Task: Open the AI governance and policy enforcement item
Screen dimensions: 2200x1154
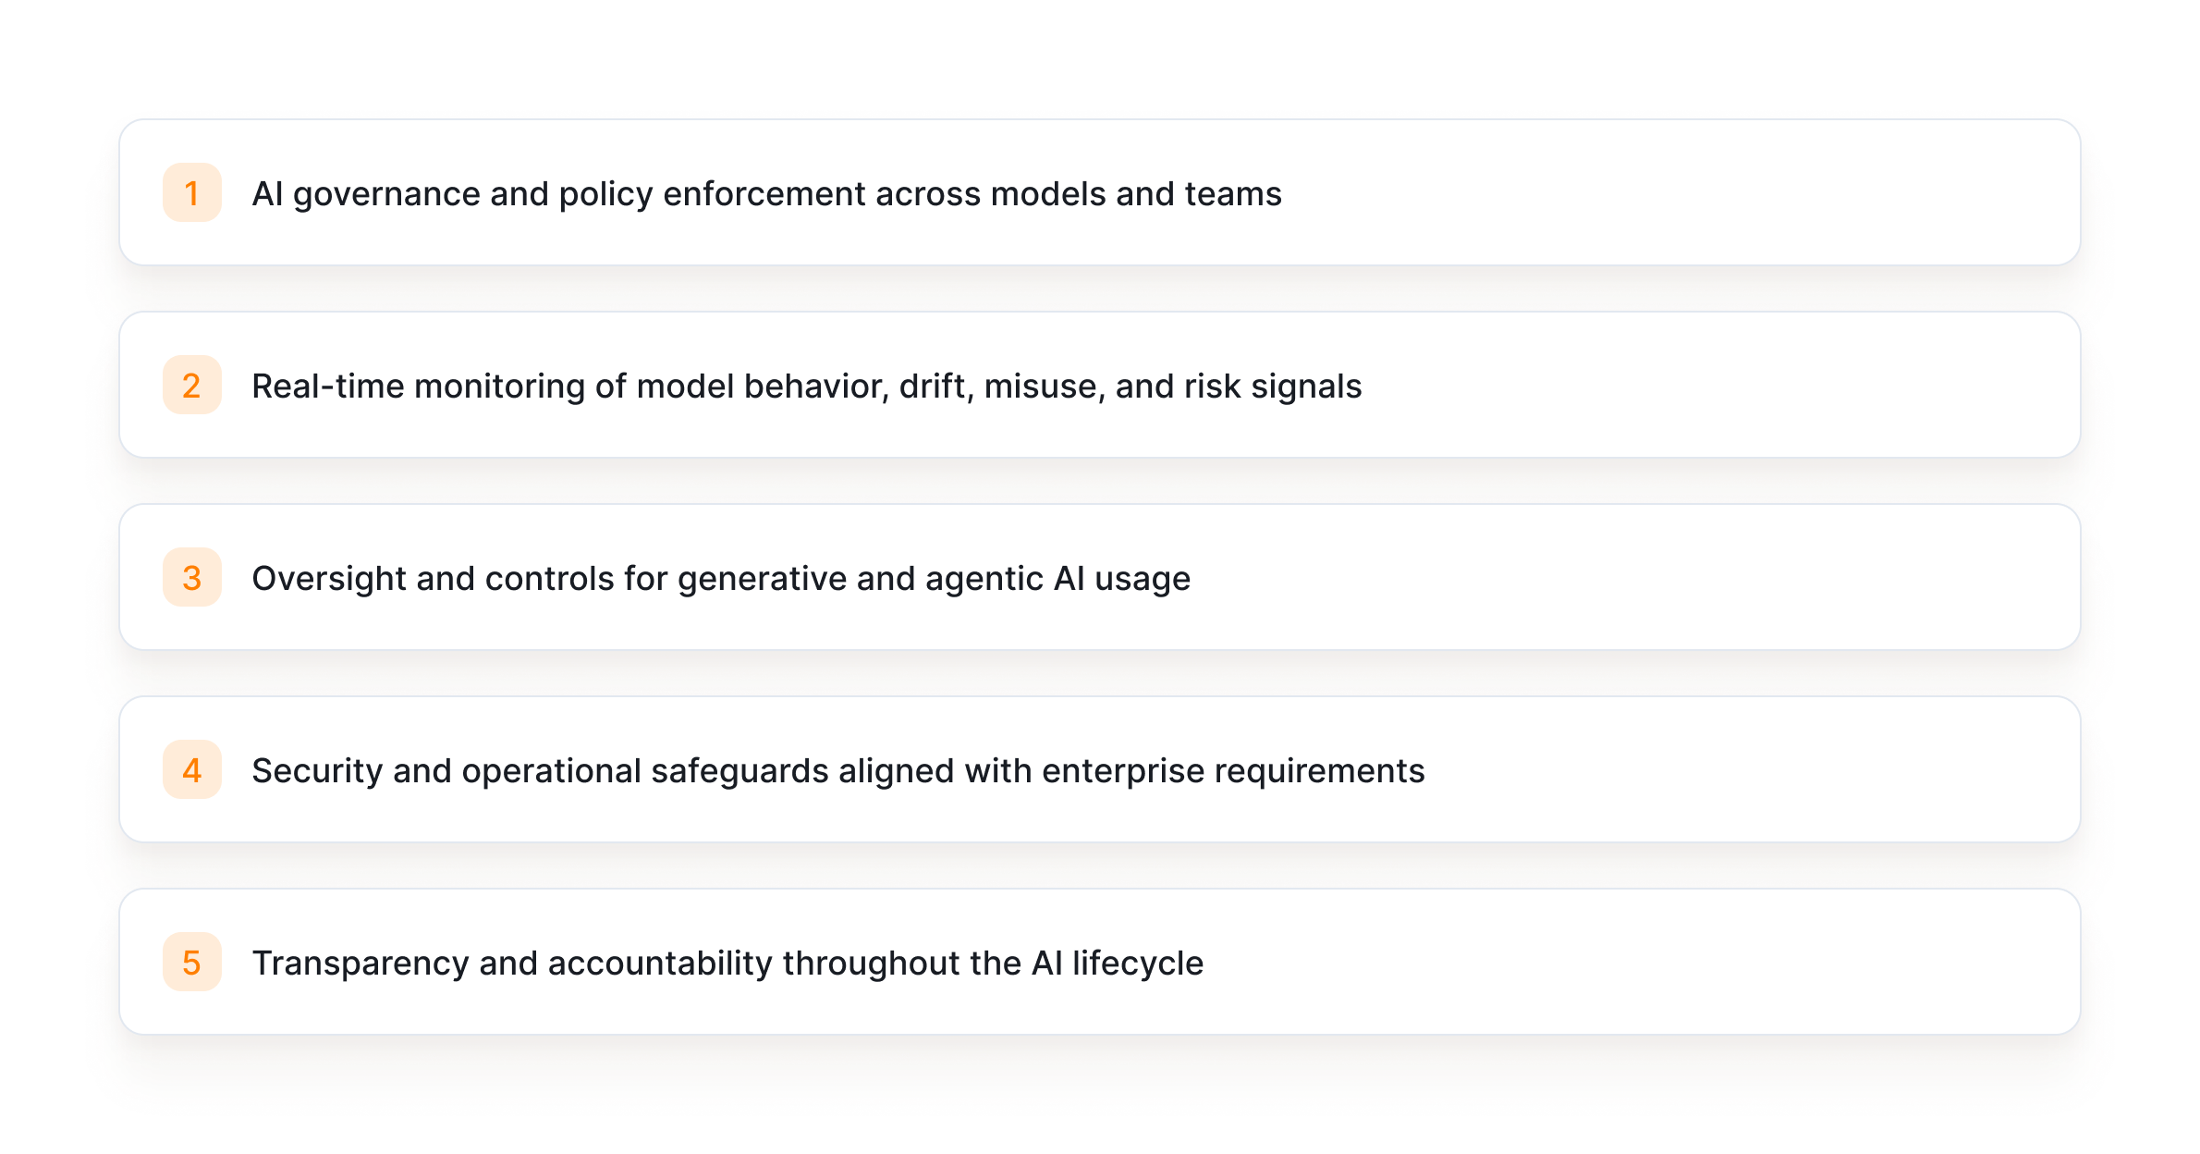Action: point(765,194)
